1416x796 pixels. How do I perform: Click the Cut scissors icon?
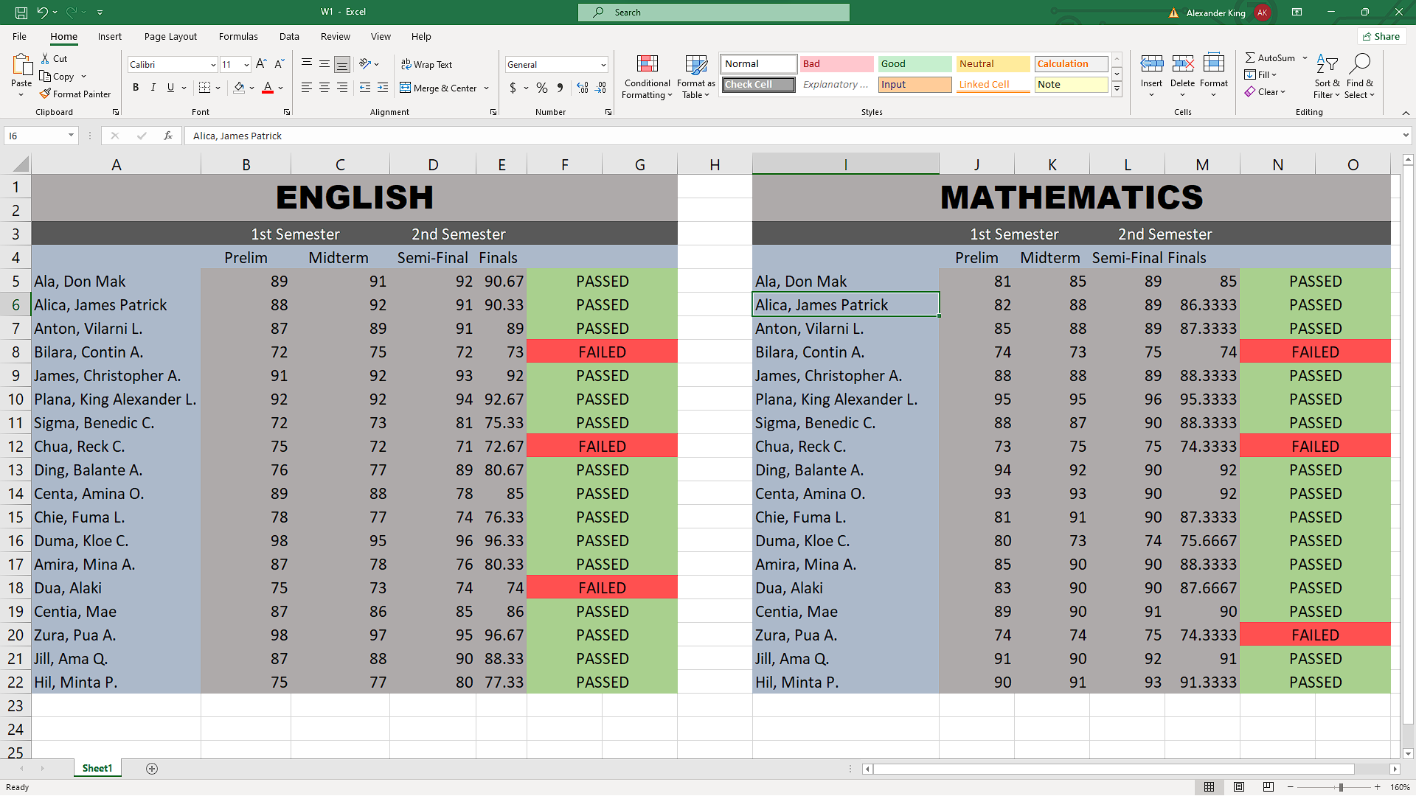(x=45, y=59)
